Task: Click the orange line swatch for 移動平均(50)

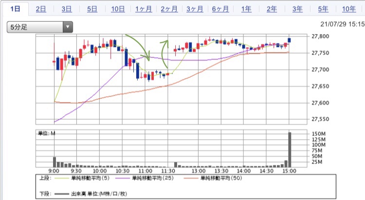Action: tap(191, 179)
